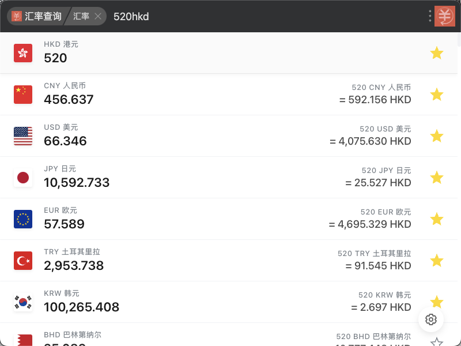
Task: Open the three-dot more options menu
Action: (430, 16)
